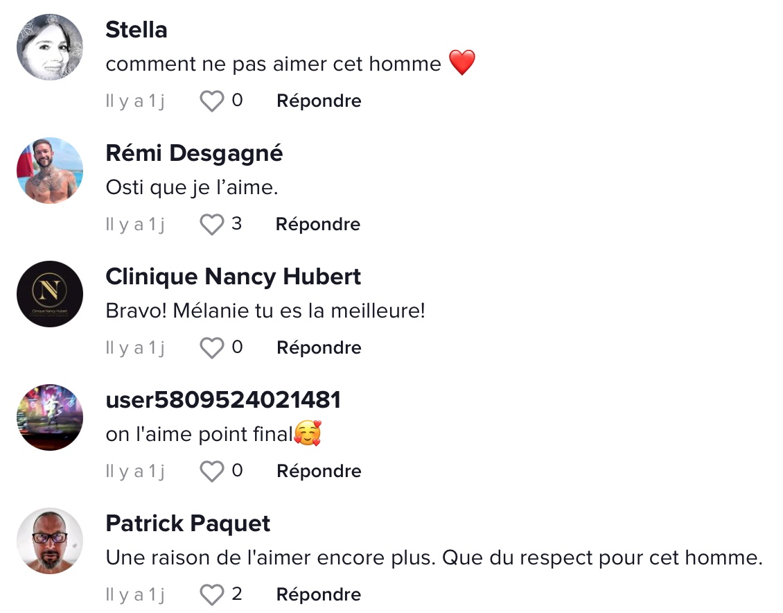
Task: Open the Stella username link
Action: click(x=137, y=30)
